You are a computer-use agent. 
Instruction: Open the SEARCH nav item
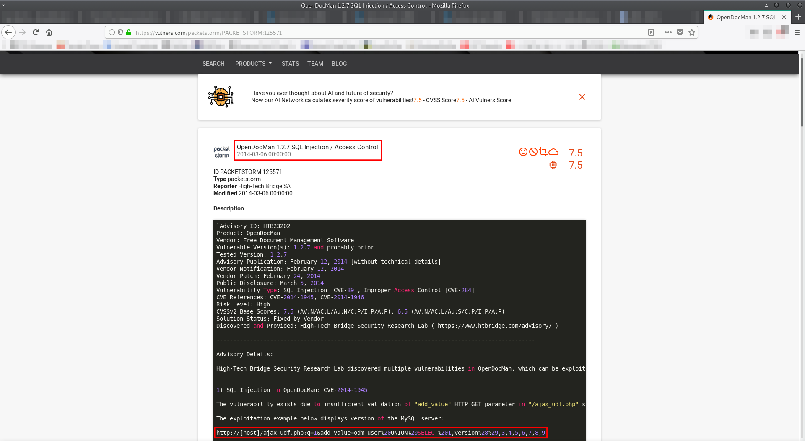pos(213,64)
